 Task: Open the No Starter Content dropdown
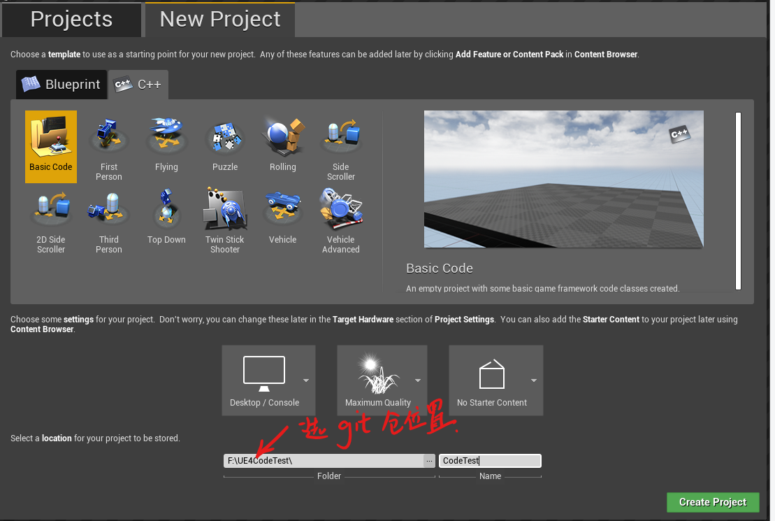533,380
